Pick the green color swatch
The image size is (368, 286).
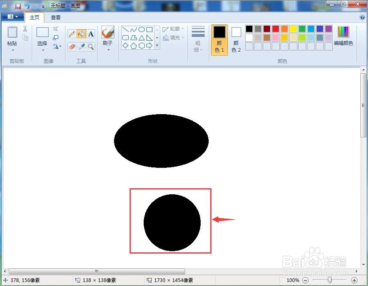click(x=302, y=29)
